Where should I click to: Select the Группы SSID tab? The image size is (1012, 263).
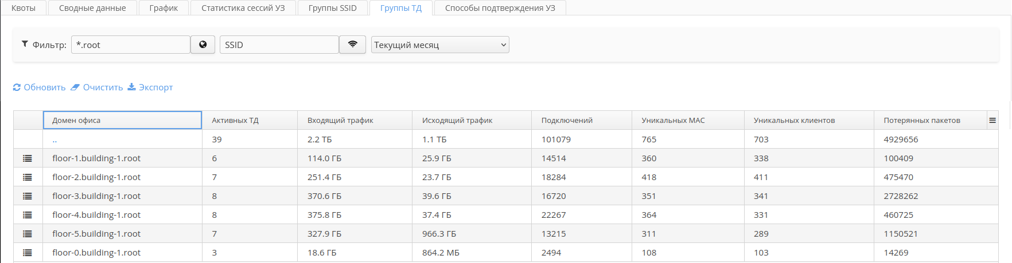point(332,8)
